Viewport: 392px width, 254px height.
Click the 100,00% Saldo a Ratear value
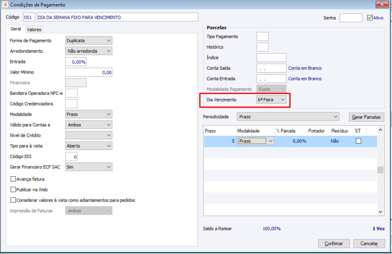click(272, 228)
